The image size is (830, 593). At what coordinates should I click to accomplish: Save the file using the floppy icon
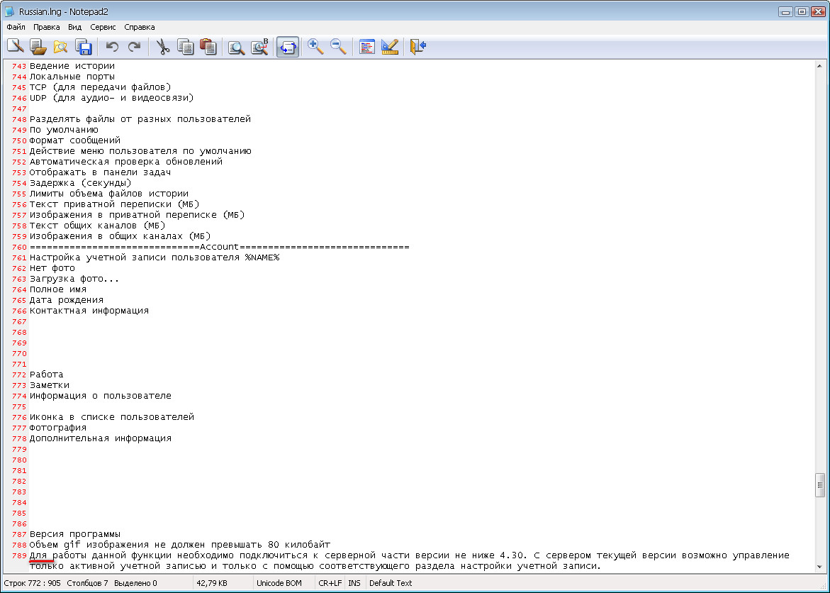tap(84, 47)
